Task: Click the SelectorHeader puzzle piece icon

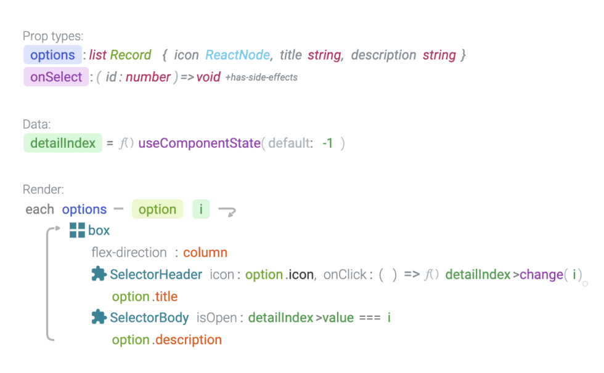Action: [x=99, y=274]
